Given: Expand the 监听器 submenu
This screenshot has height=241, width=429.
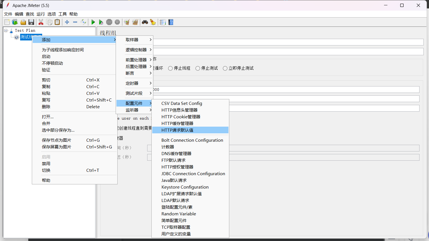Looking at the screenshot, I should click(x=135, y=110).
